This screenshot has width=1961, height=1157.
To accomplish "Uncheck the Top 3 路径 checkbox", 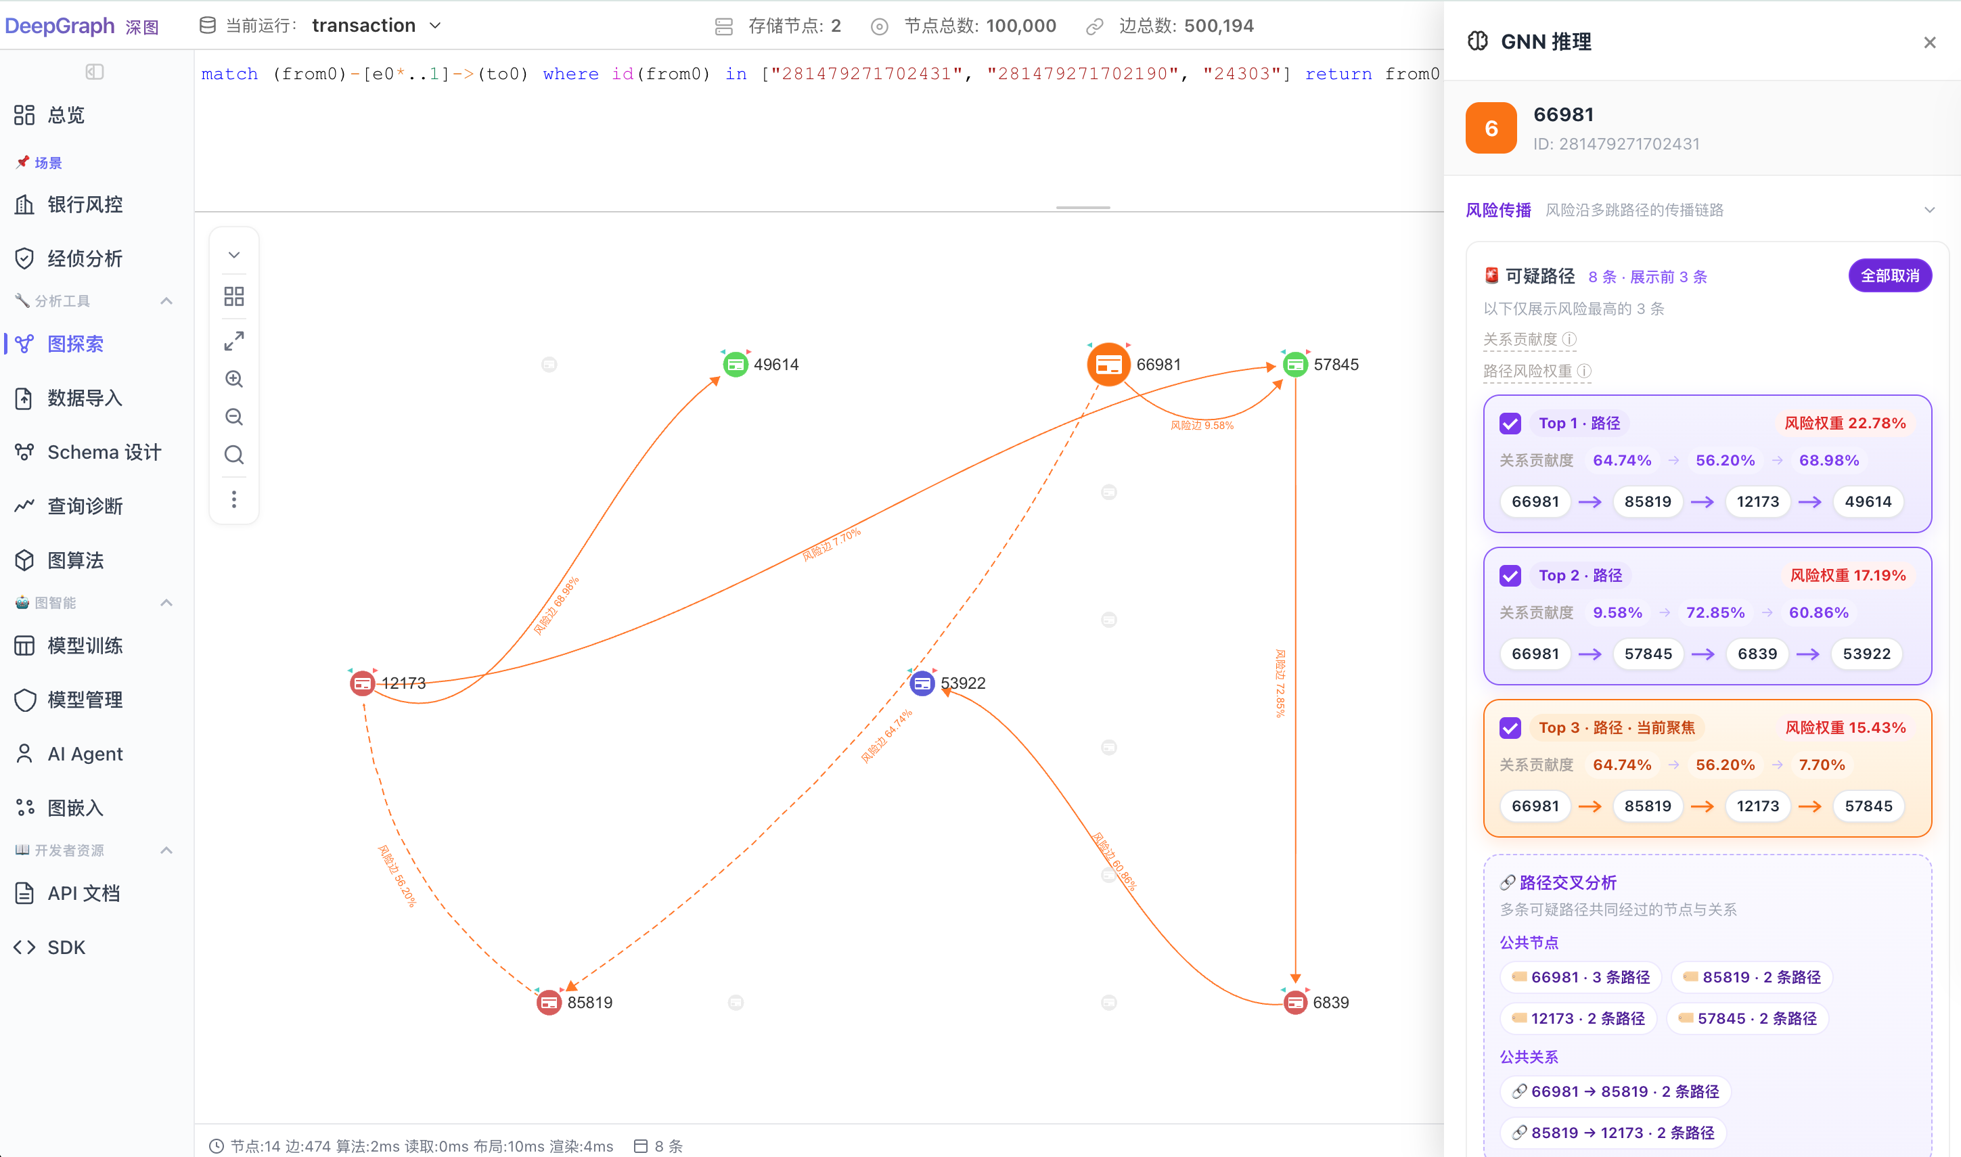I will 1510,727.
